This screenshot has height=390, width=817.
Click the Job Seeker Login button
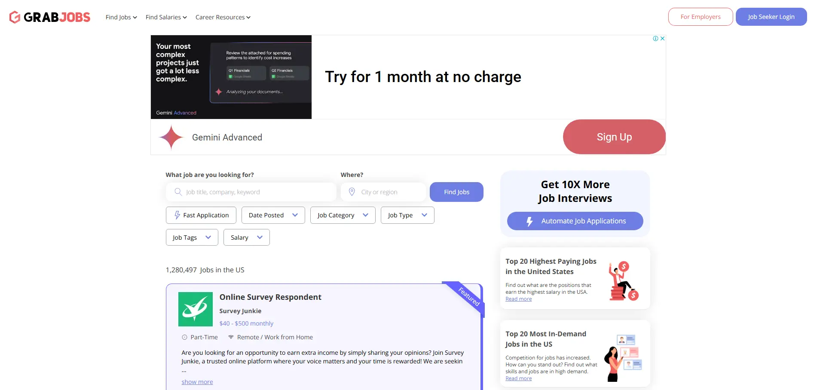click(x=771, y=17)
